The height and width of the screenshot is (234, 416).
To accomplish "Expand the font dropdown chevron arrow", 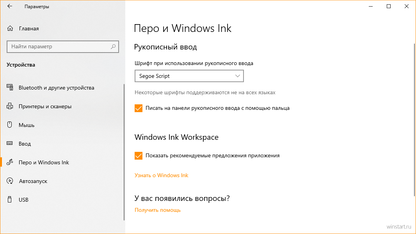I will pos(237,76).
